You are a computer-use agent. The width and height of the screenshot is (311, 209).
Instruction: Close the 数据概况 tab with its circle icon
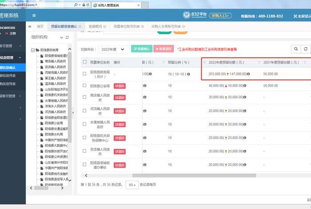click(x=105, y=26)
